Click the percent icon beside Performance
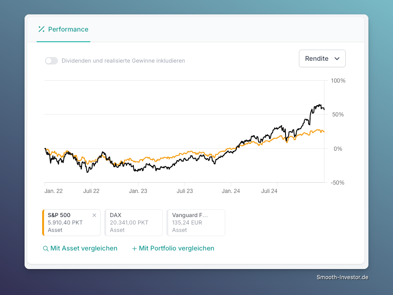Viewport: 393px width, 295px height. (x=41, y=29)
